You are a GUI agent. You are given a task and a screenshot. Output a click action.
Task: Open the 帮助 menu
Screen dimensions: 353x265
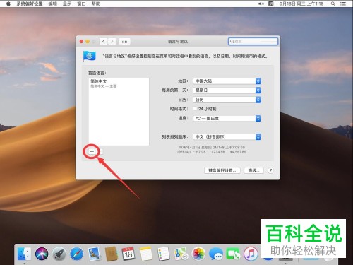pos(96,4)
